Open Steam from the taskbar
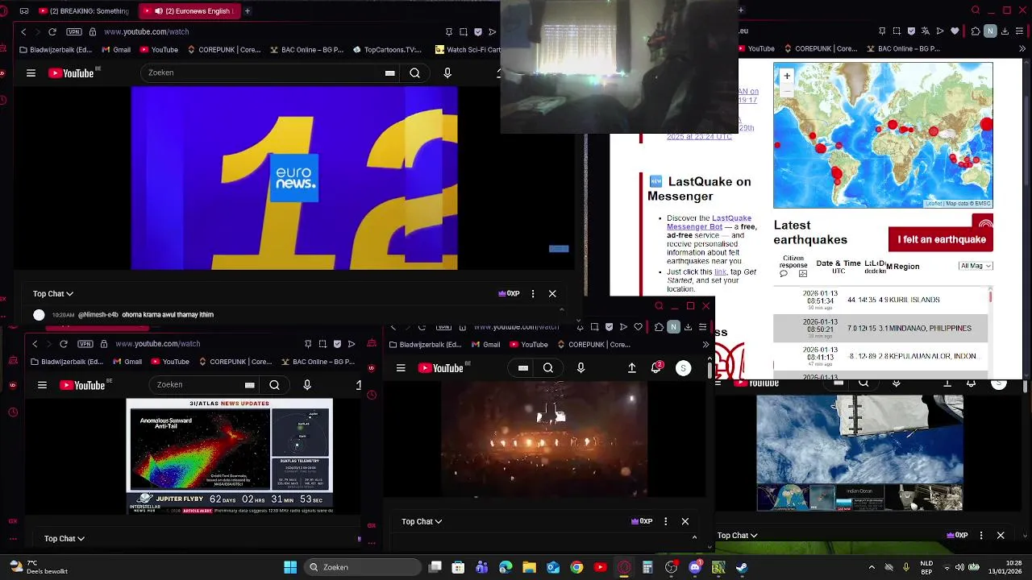Screen dimensions: 1032x580 tap(742, 567)
